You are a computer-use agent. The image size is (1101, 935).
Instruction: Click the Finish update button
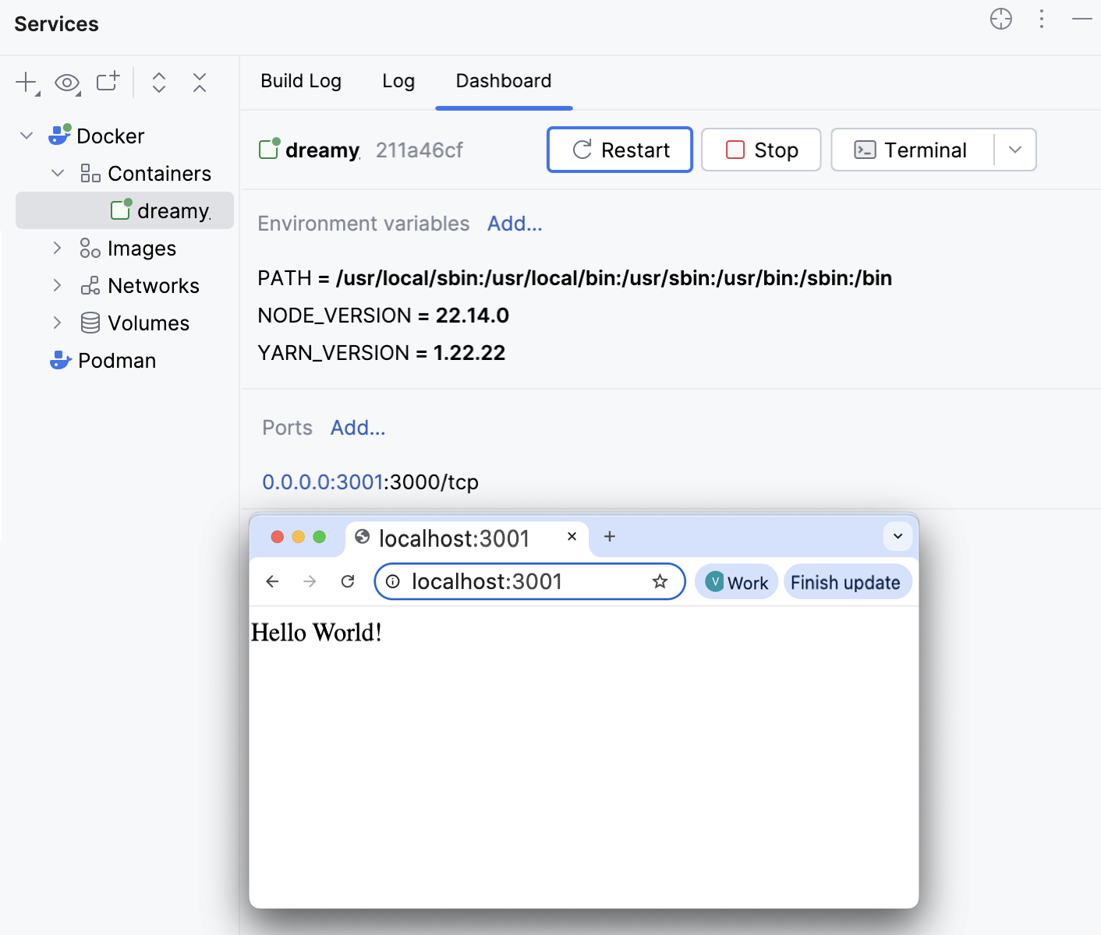click(x=847, y=582)
